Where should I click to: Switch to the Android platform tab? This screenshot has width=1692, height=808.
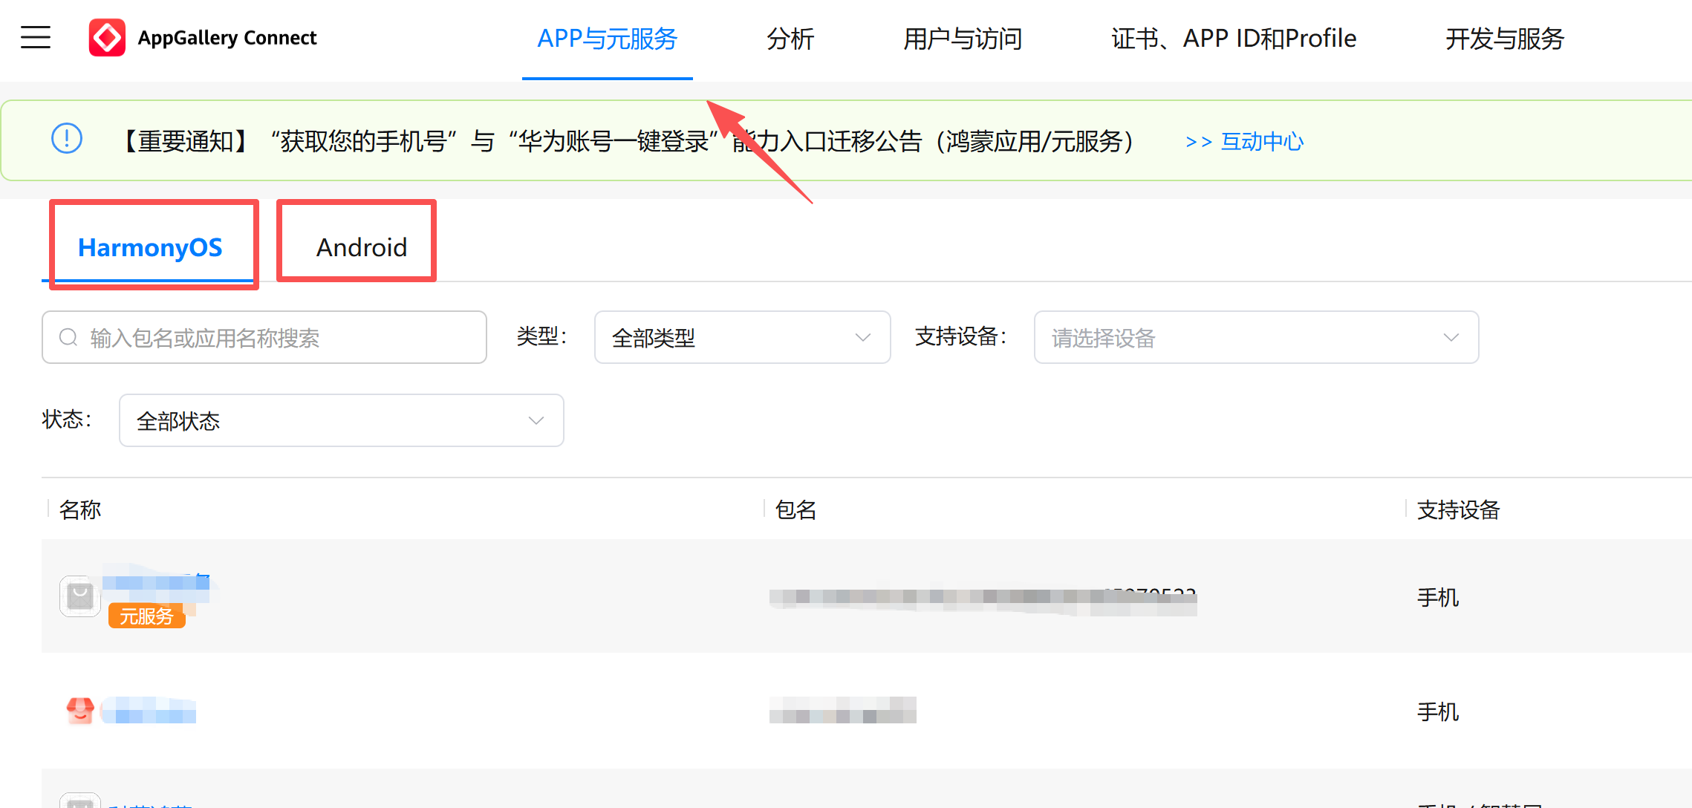pos(362,247)
